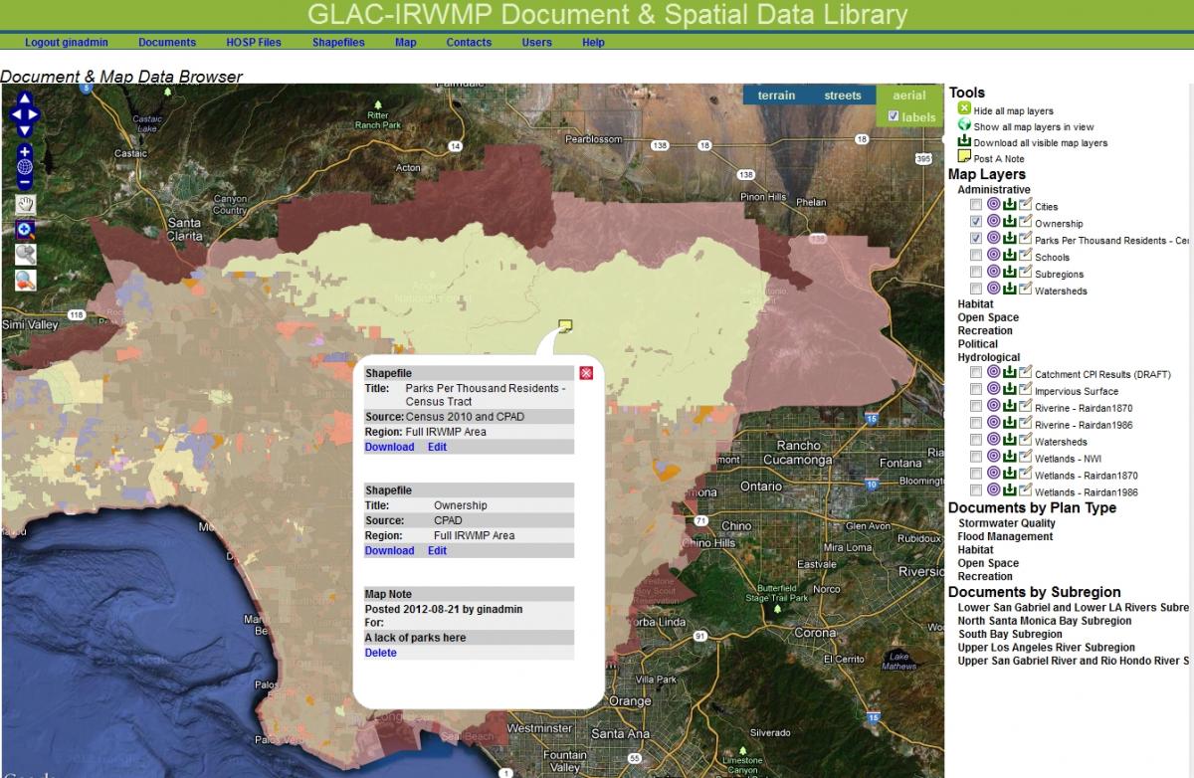1194x778 pixels.
Task: Zoom to full extent with globe icon
Action: [x=25, y=167]
